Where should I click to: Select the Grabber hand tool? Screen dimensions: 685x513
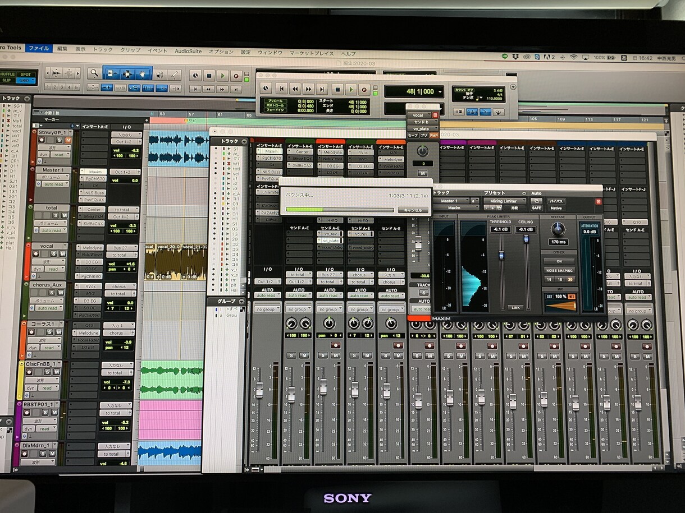143,75
